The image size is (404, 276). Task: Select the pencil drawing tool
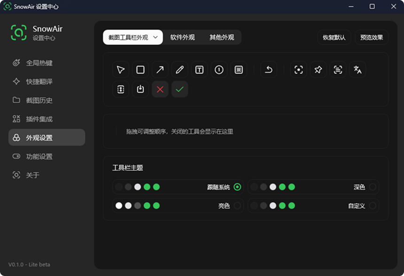click(x=179, y=70)
